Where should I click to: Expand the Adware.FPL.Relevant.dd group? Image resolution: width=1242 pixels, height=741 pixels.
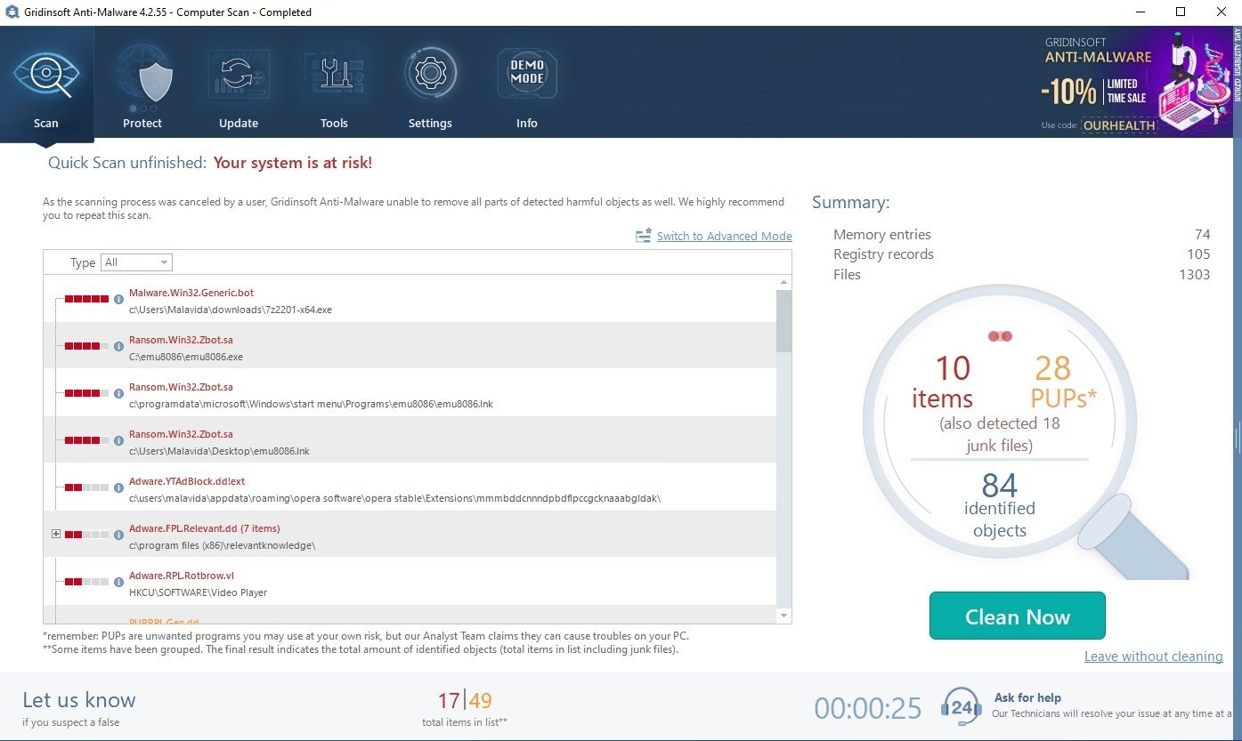click(x=56, y=534)
